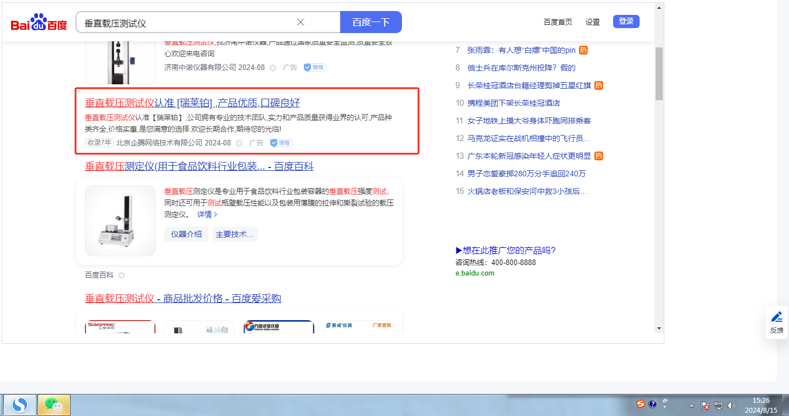Click the Baidu logo

pyautogui.click(x=39, y=23)
